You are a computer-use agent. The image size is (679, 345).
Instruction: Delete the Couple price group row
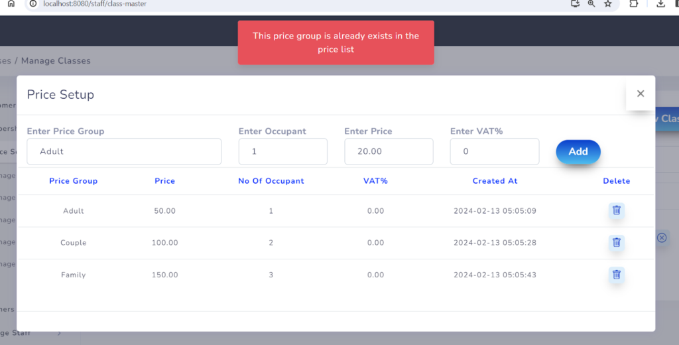pos(616,242)
